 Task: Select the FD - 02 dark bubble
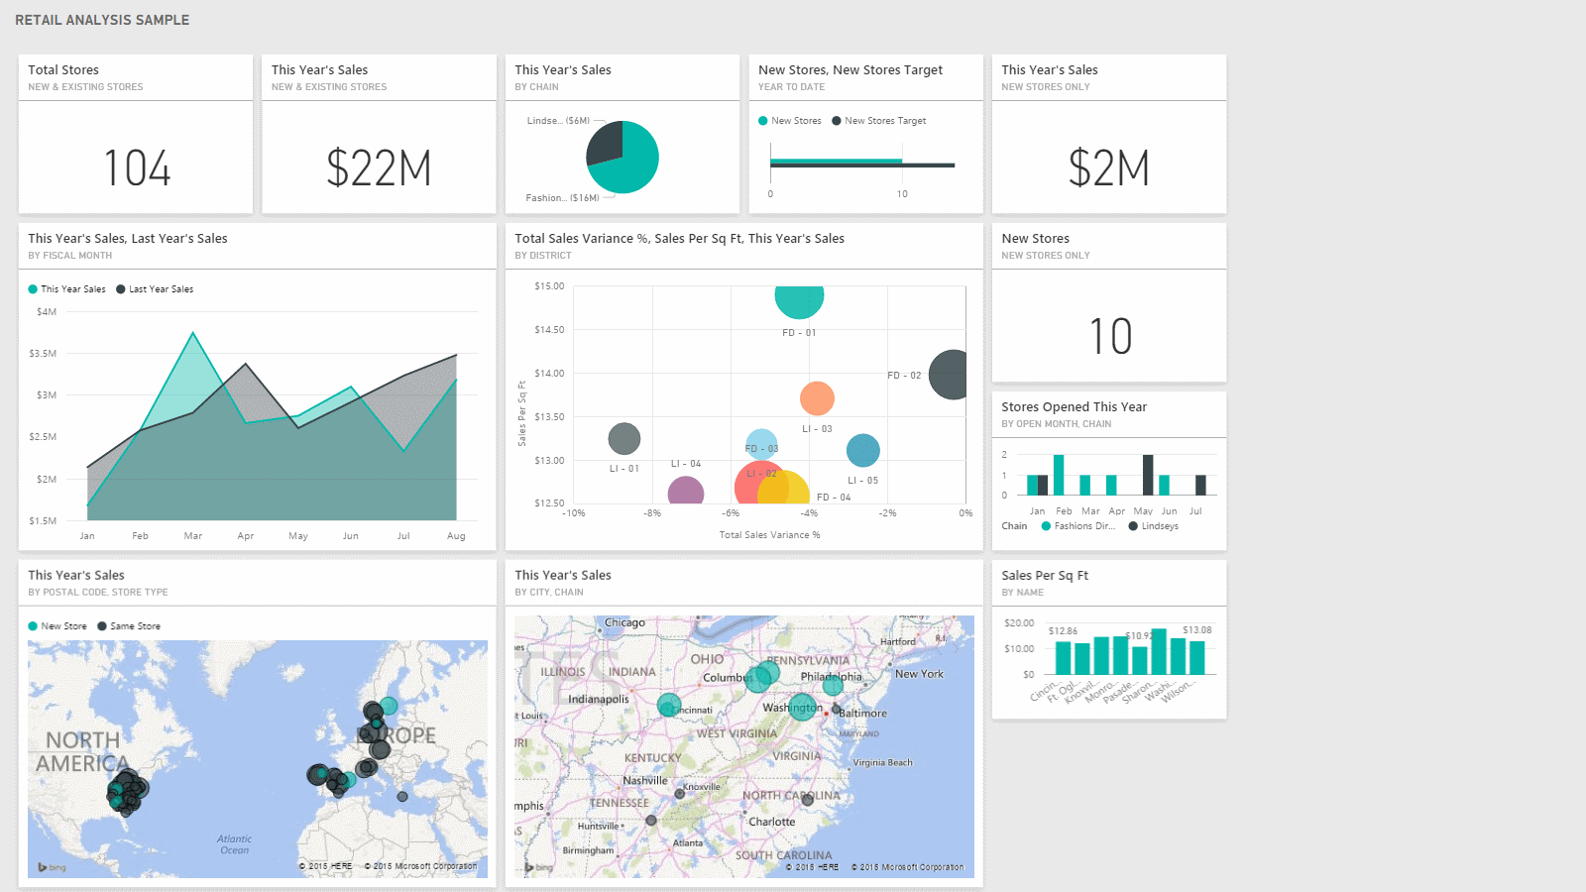pyautogui.click(x=950, y=375)
